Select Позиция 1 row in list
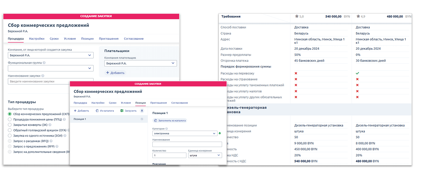This screenshot has width=421, height=194. click(x=109, y=119)
